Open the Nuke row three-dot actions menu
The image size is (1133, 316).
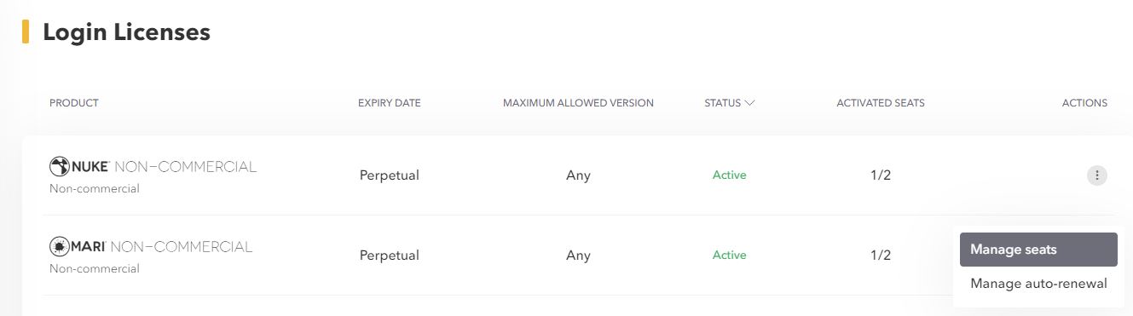coord(1097,175)
